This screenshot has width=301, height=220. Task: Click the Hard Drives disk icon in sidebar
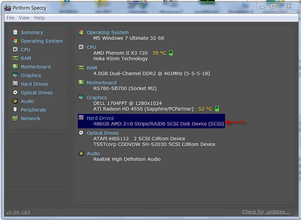15,84
